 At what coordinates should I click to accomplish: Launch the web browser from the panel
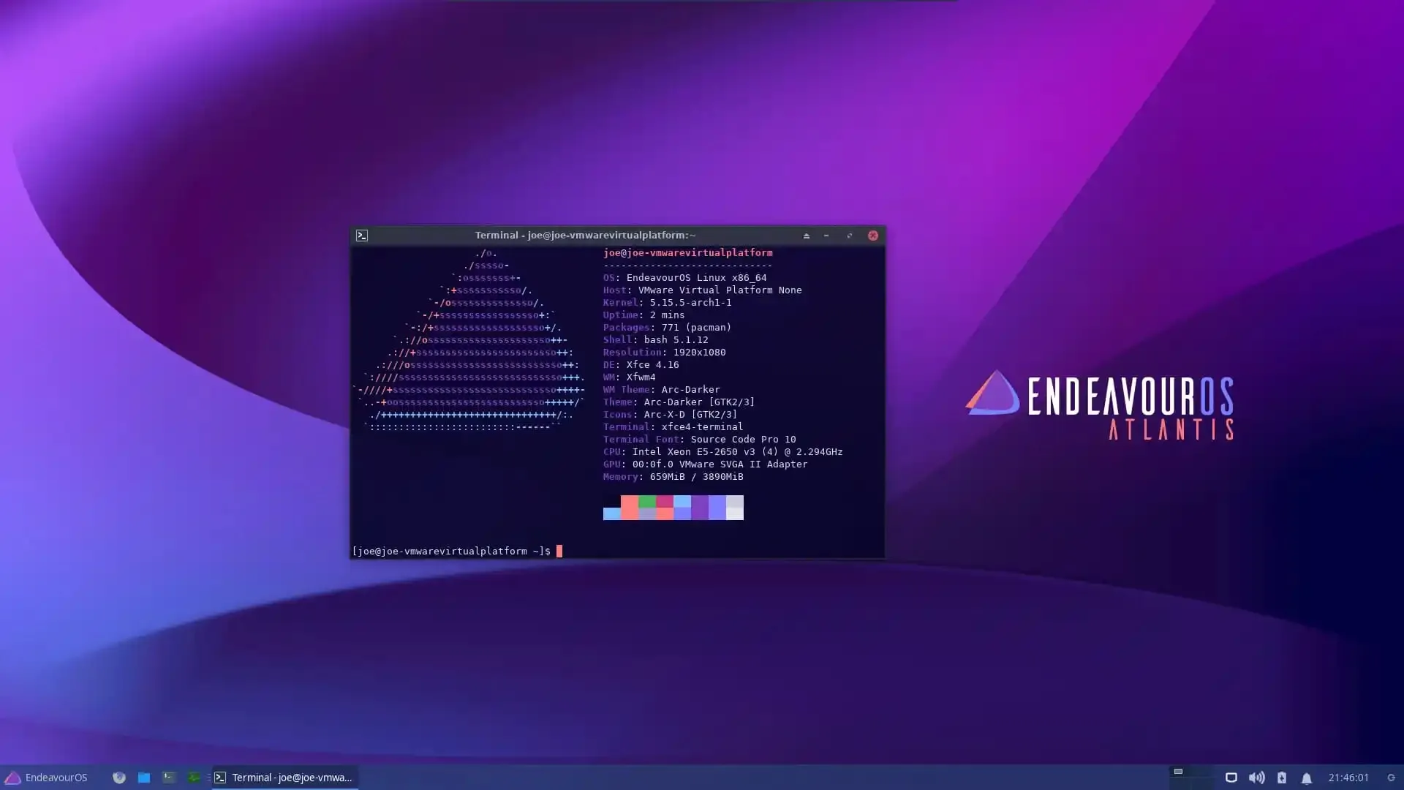tap(119, 778)
